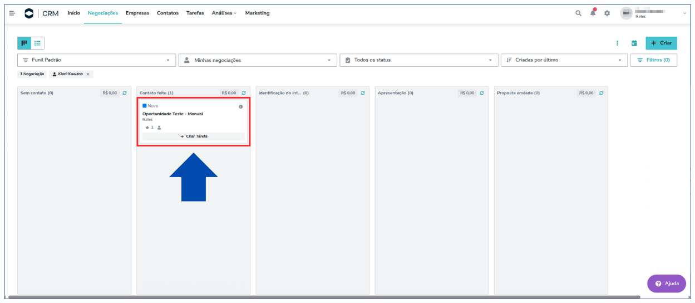Viewport: 695px width, 303px height.
Task: Click the horizontal scrollbar at bottom
Action: pos(323,297)
